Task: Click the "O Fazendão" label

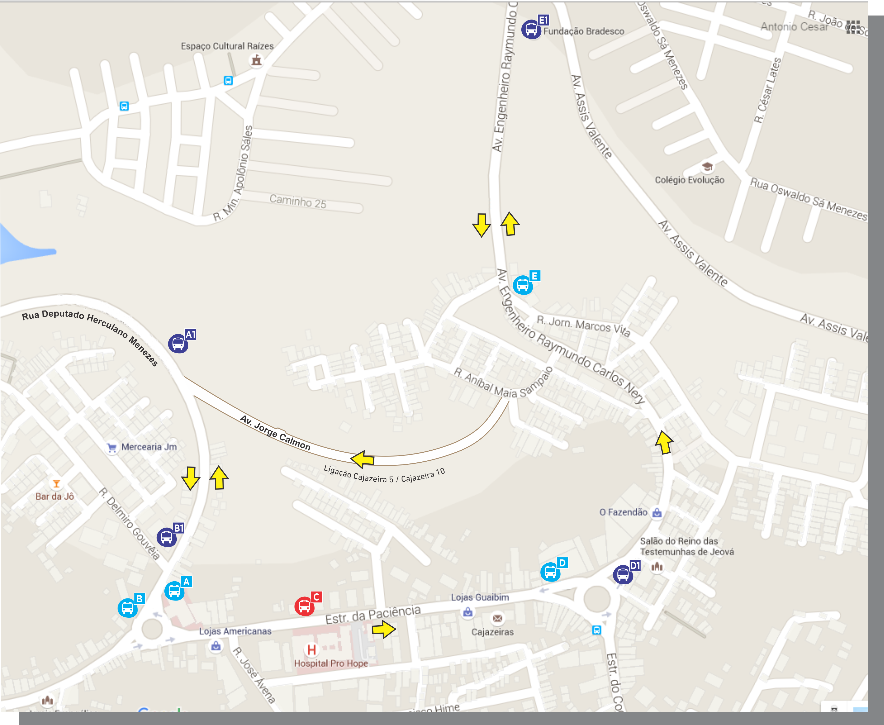Action: pyautogui.click(x=624, y=512)
